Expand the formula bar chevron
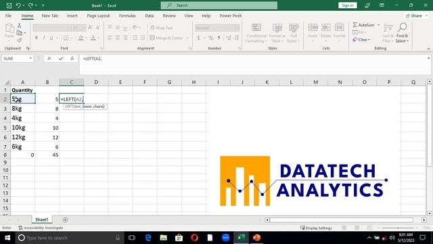This screenshot has height=244, width=433. [428, 58]
